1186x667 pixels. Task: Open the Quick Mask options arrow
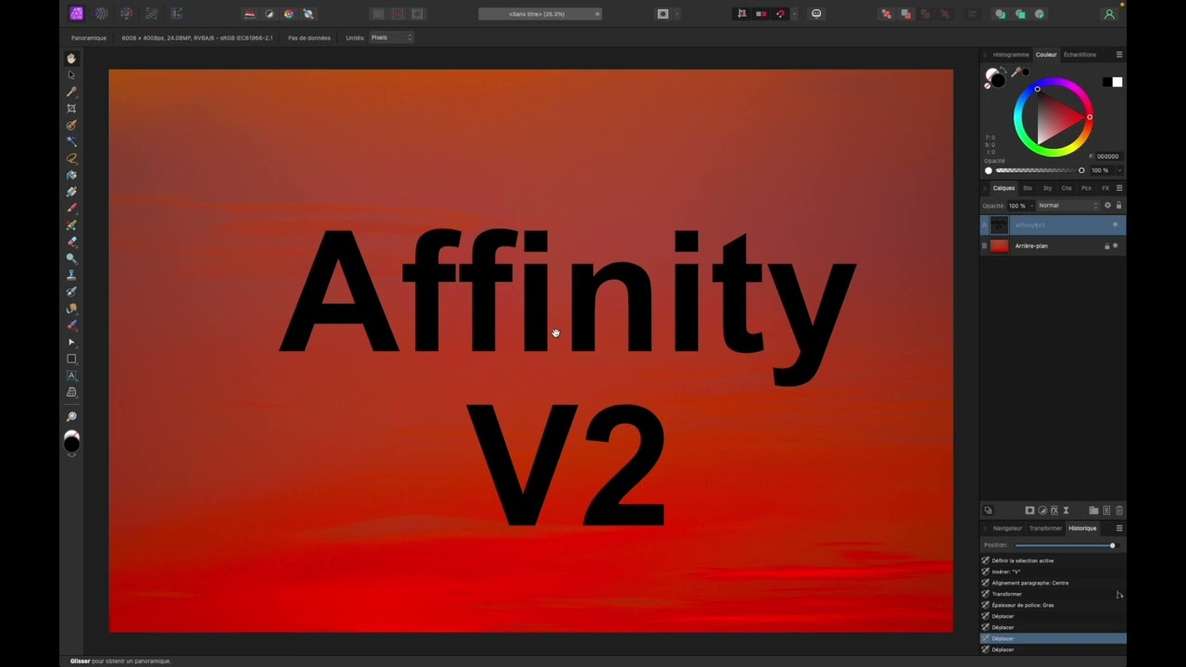(x=677, y=14)
